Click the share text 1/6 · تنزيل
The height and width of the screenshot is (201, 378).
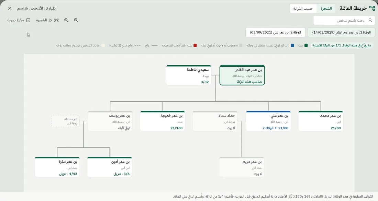pos(122,174)
